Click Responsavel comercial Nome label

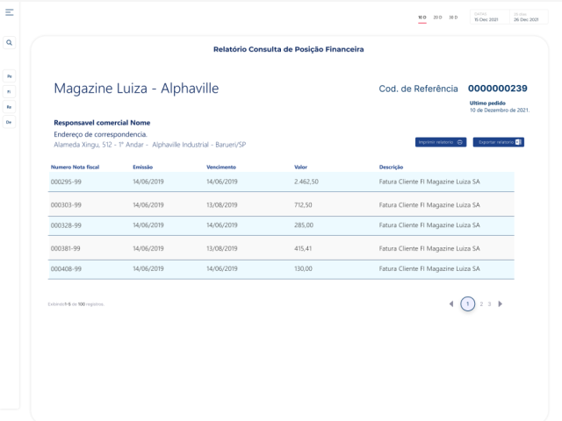[102, 123]
